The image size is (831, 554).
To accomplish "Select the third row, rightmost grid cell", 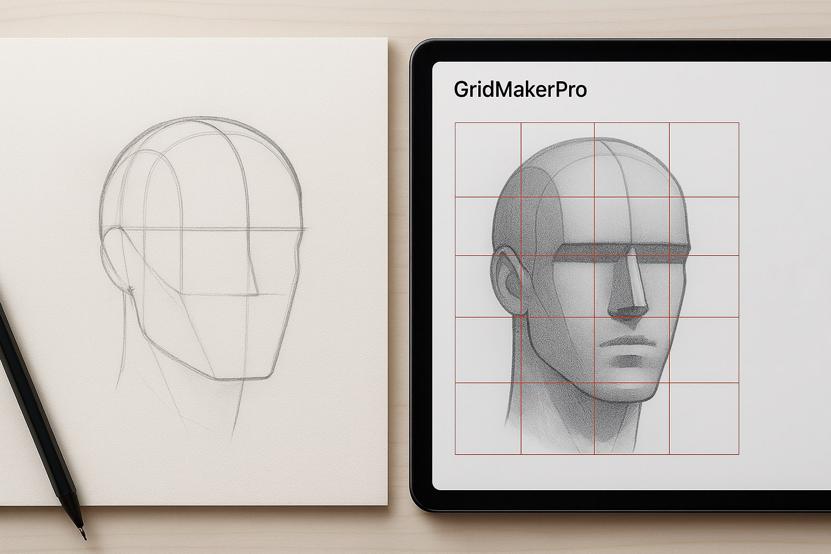I will [704, 286].
